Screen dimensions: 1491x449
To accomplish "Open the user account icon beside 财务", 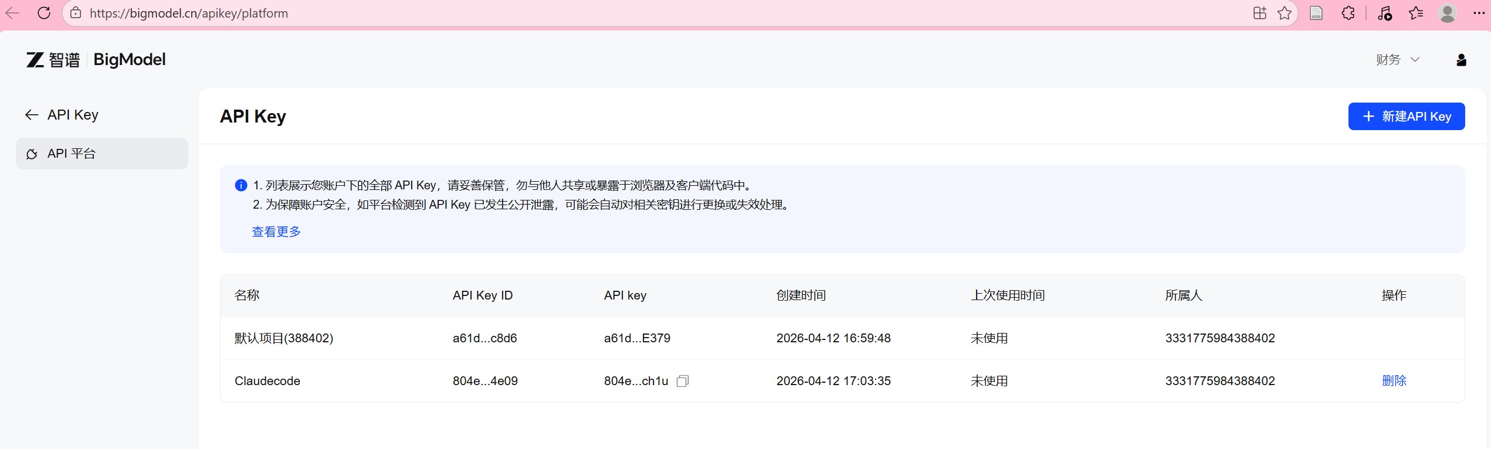I will [x=1461, y=60].
